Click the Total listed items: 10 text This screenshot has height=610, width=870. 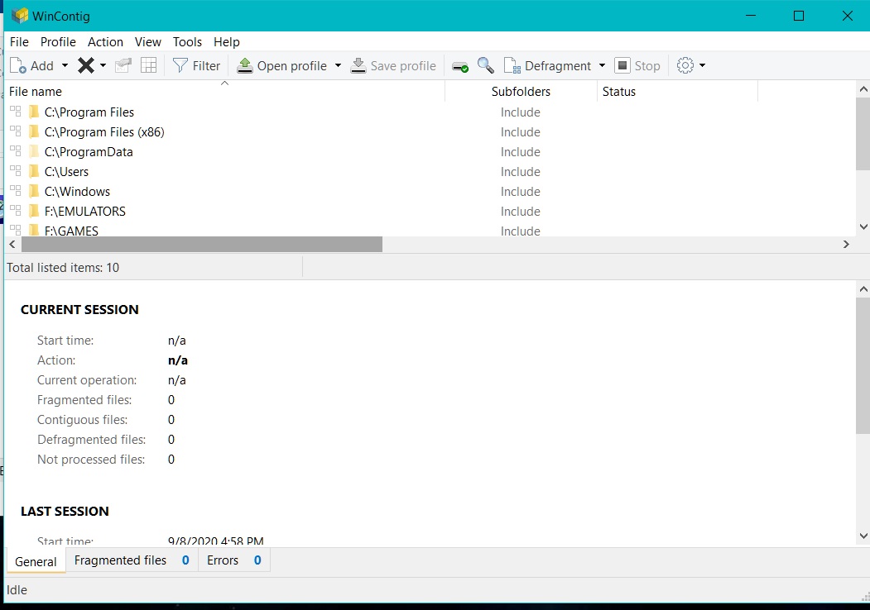pos(63,268)
